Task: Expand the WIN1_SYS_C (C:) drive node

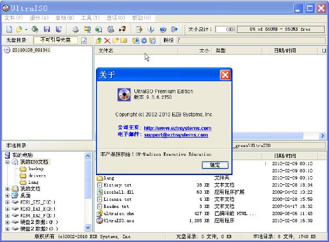Action: pyautogui.click(x=7, y=202)
